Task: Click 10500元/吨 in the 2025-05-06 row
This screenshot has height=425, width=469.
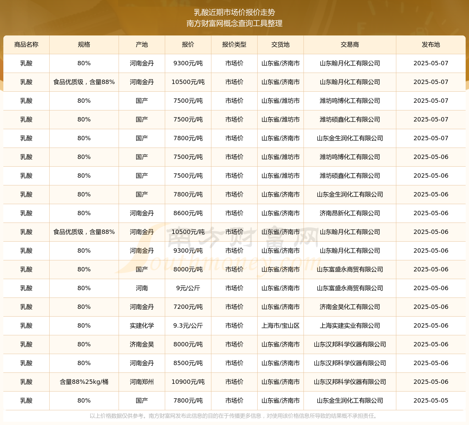Action: pos(188,232)
